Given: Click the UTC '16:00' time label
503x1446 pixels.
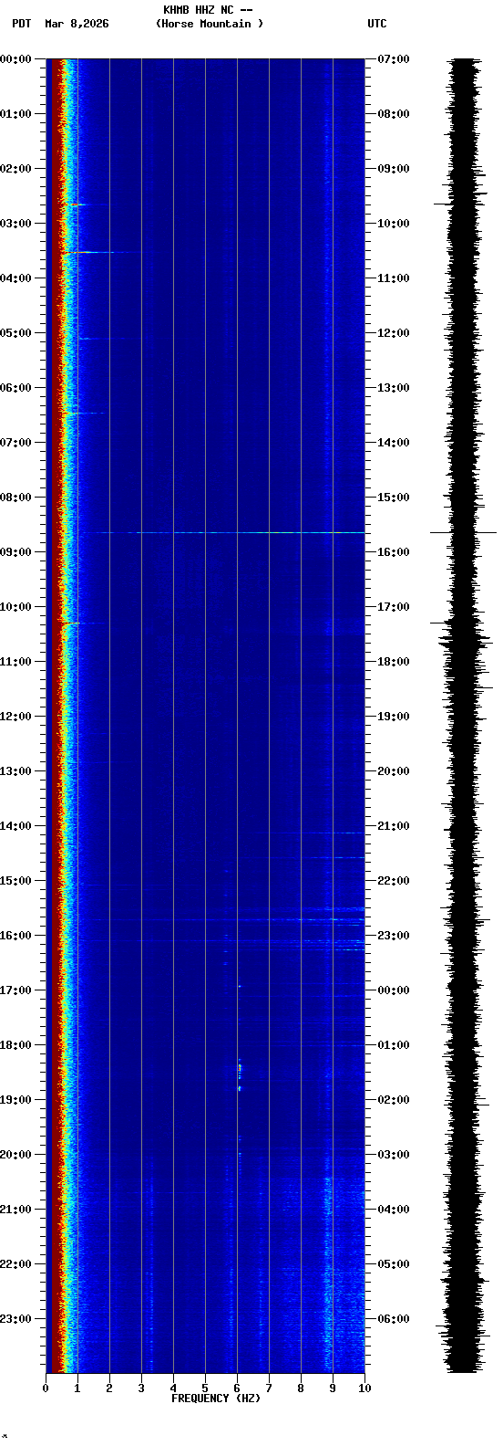Looking at the screenshot, I should tap(394, 552).
